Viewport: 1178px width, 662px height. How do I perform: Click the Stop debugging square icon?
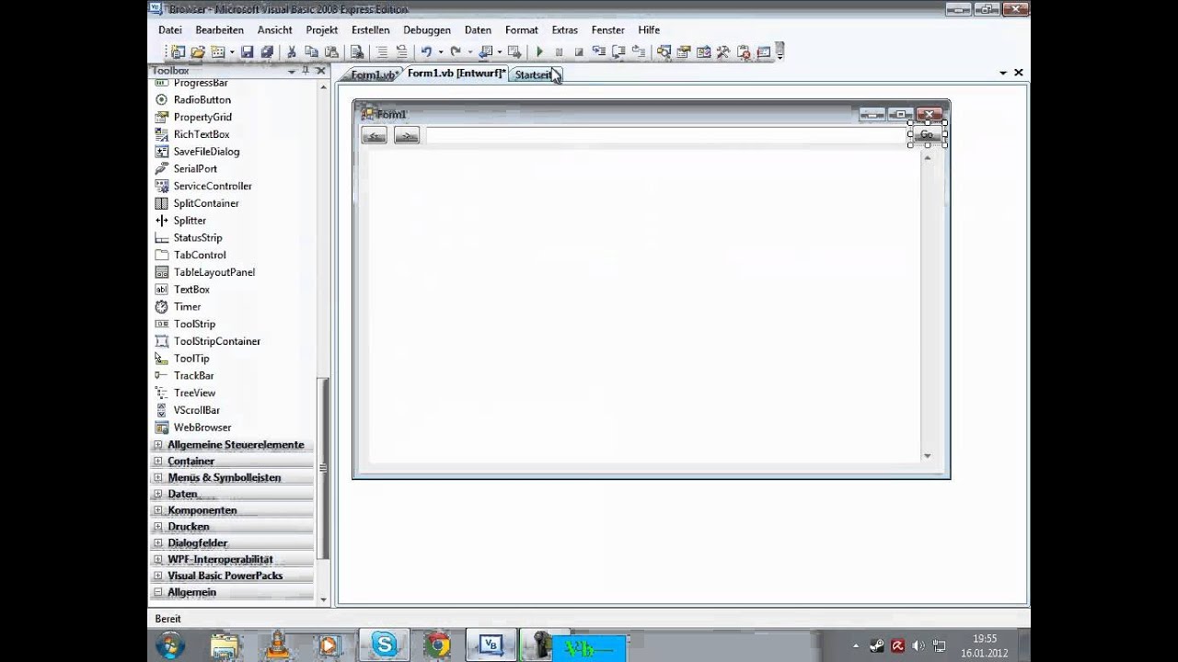coord(579,52)
